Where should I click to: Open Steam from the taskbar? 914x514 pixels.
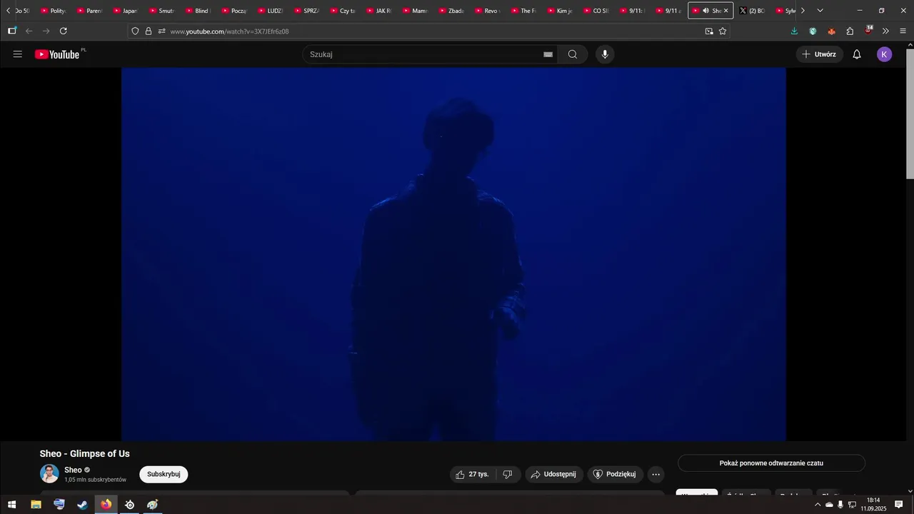click(x=83, y=505)
